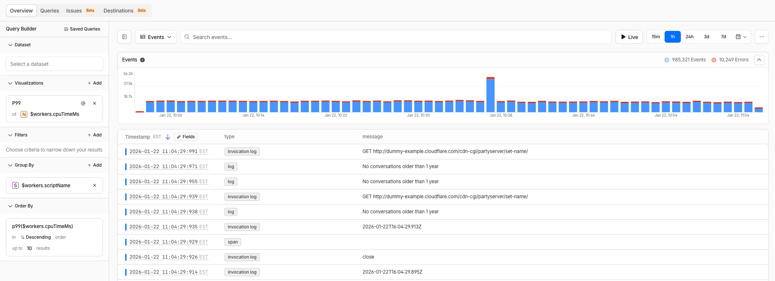The width and height of the screenshot is (775, 281).
Task: Open the Events view dropdown
Action: click(156, 37)
